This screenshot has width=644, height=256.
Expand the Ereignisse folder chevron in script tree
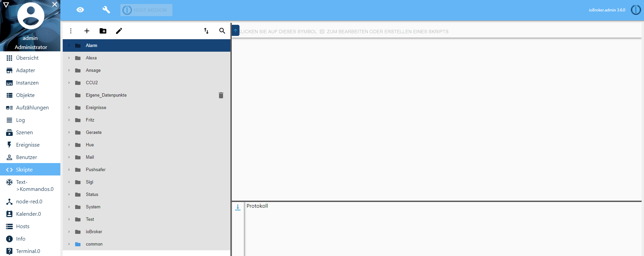[x=69, y=107]
